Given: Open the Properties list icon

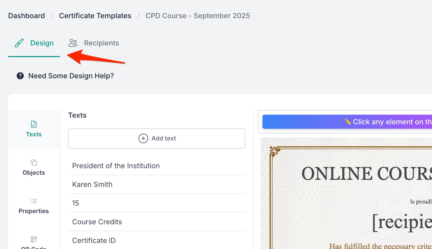Looking at the screenshot, I should 34,201.
